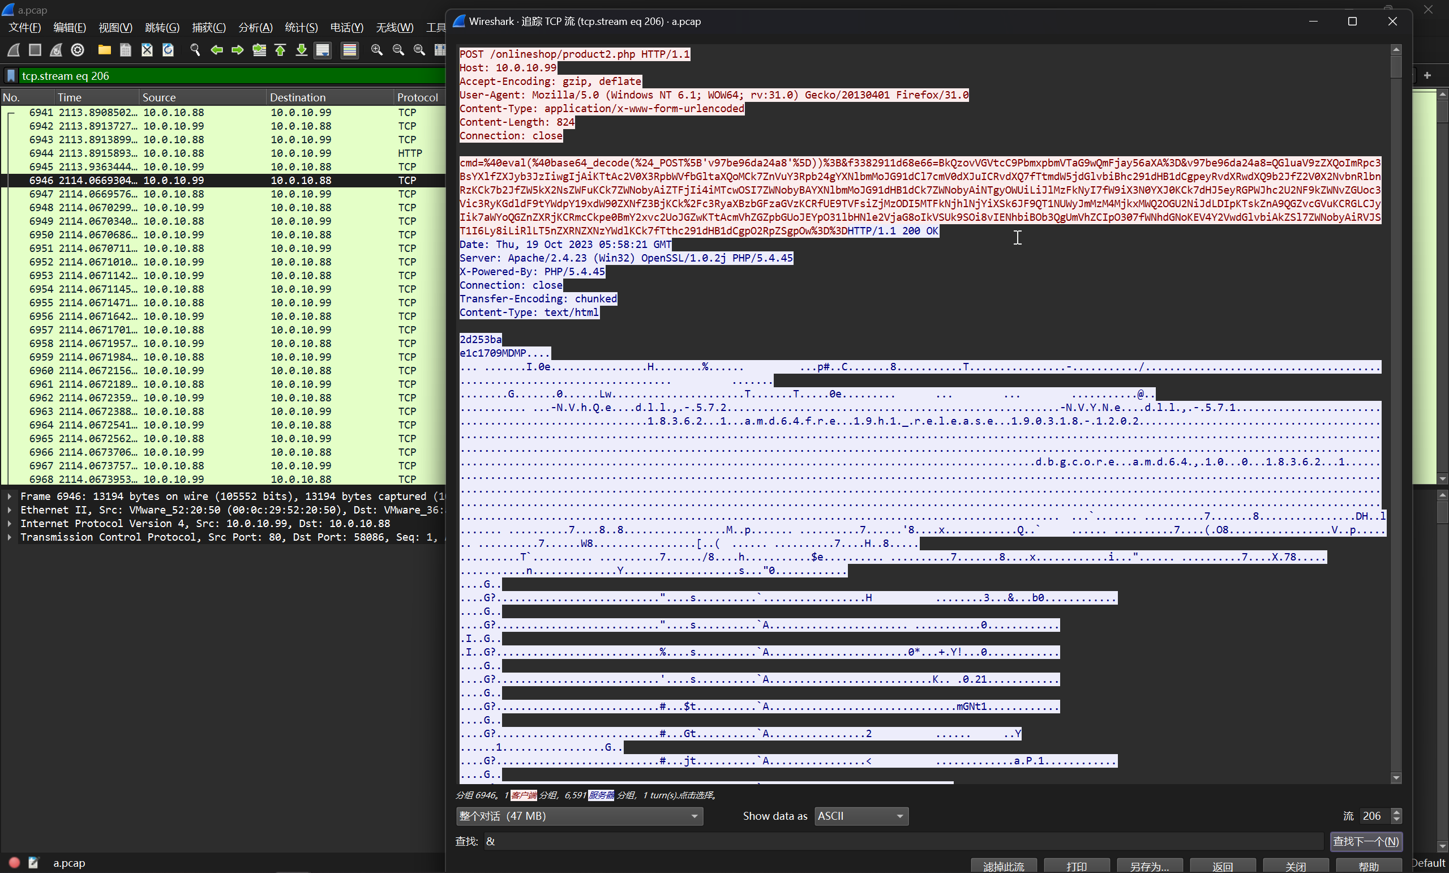This screenshot has height=873, width=1449.
Task: Open capture file properties status icon
Action: tap(33, 862)
